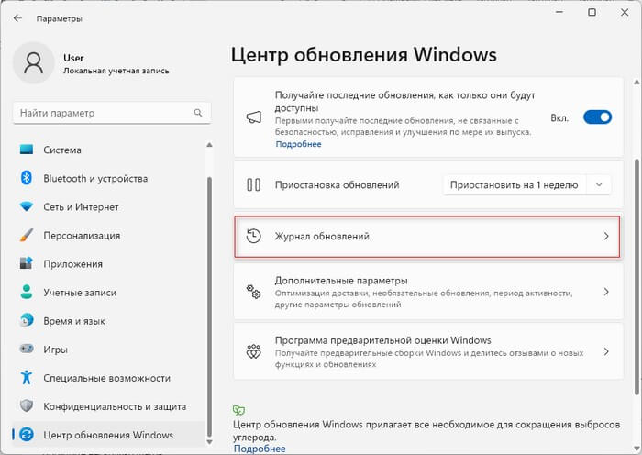This screenshot has width=642, height=455.
Task: Click the Подробнее link under latest updates
Action: click(x=298, y=144)
